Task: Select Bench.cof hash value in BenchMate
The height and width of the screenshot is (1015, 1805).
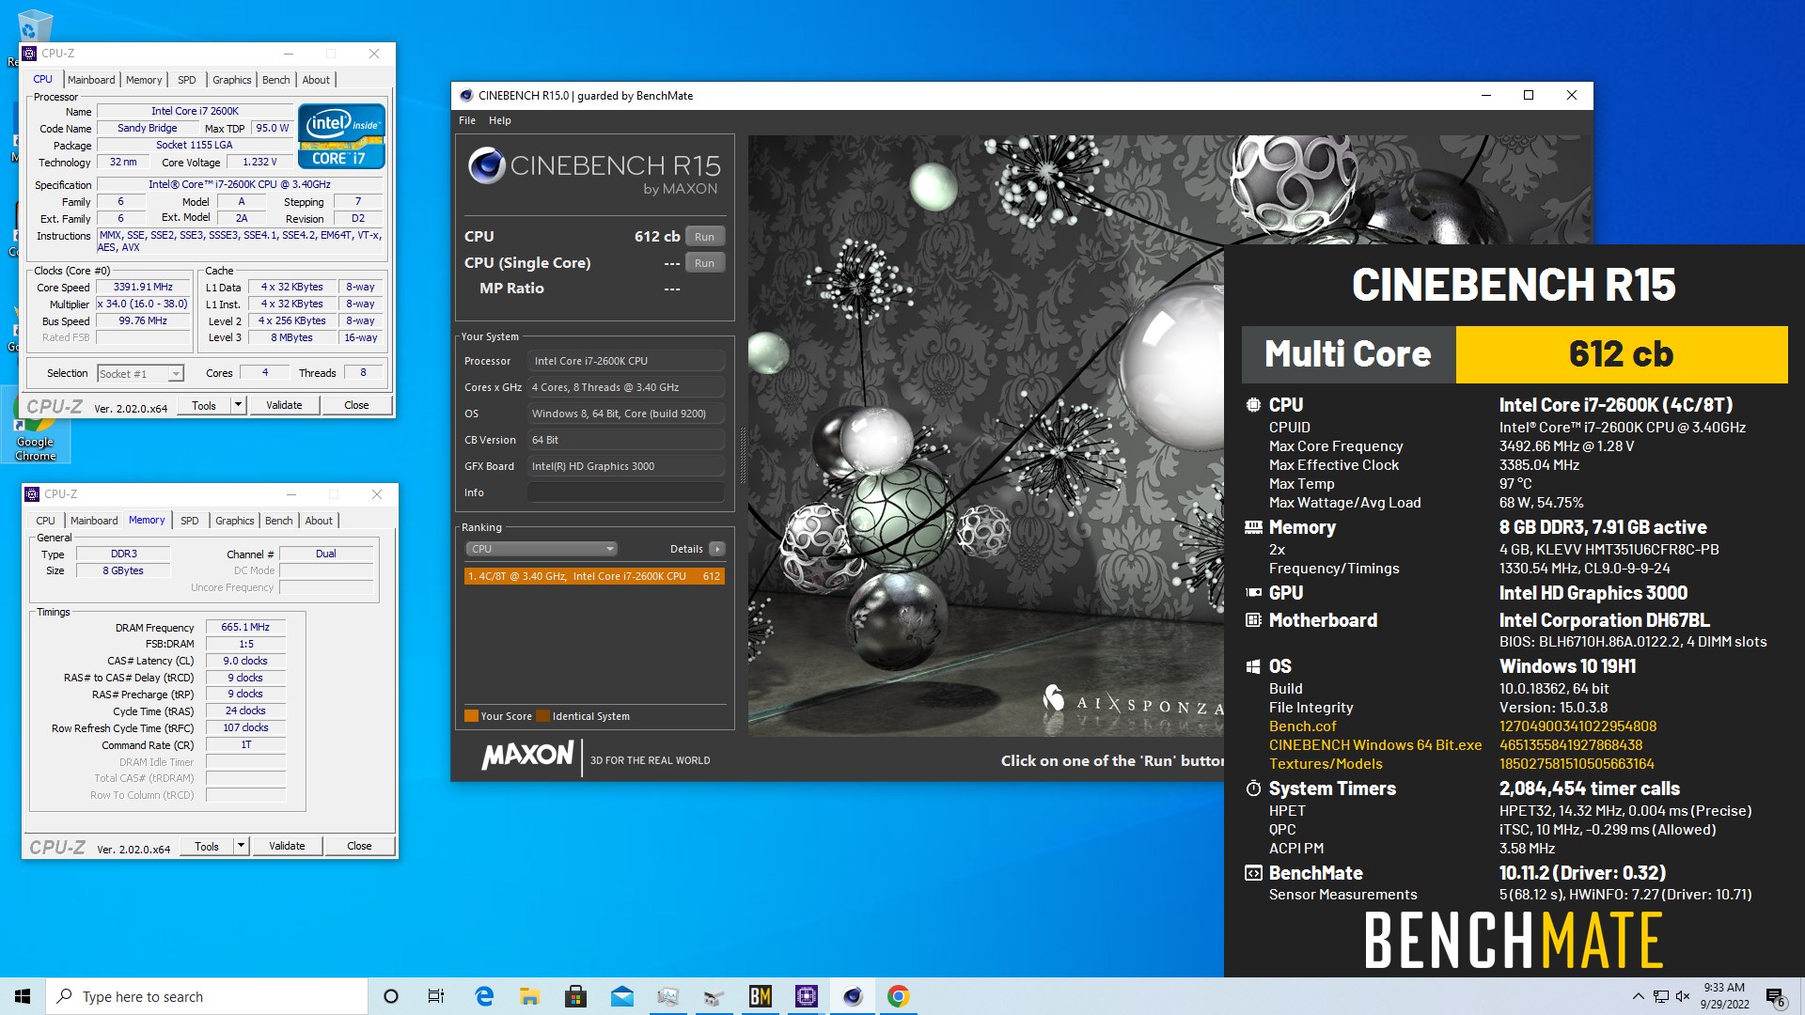Action: point(1577,726)
